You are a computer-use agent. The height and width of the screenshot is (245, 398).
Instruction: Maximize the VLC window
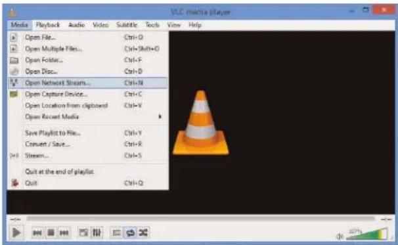point(366,11)
